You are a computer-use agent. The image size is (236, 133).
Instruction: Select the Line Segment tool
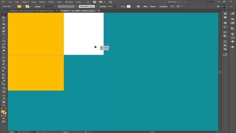[x=4, y=38]
